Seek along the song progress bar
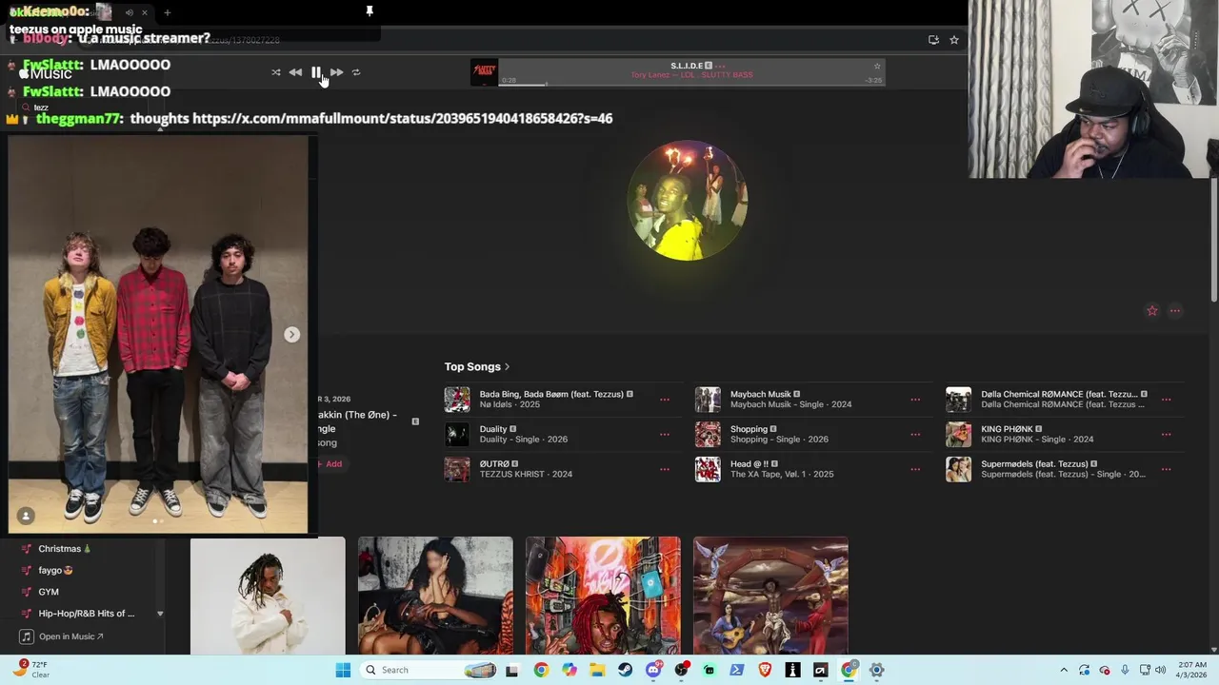Viewport: 1219px width, 685px height. tap(692, 85)
